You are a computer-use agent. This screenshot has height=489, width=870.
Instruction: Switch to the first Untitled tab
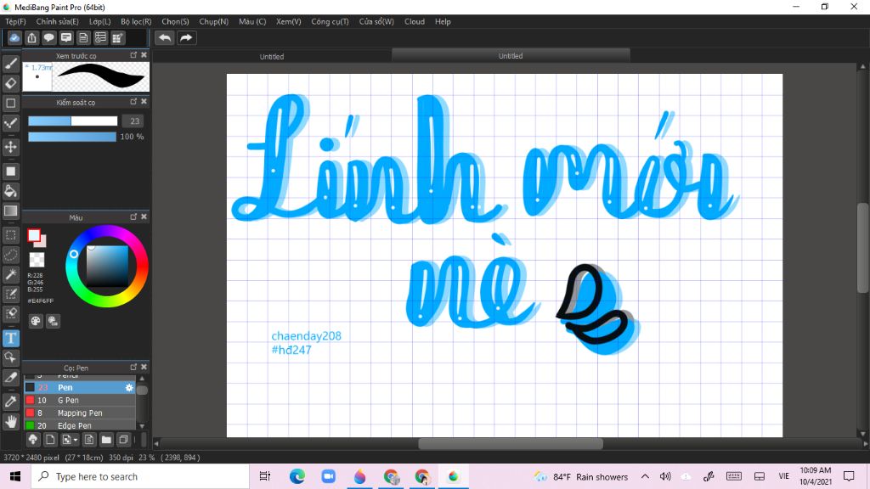[272, 57]
